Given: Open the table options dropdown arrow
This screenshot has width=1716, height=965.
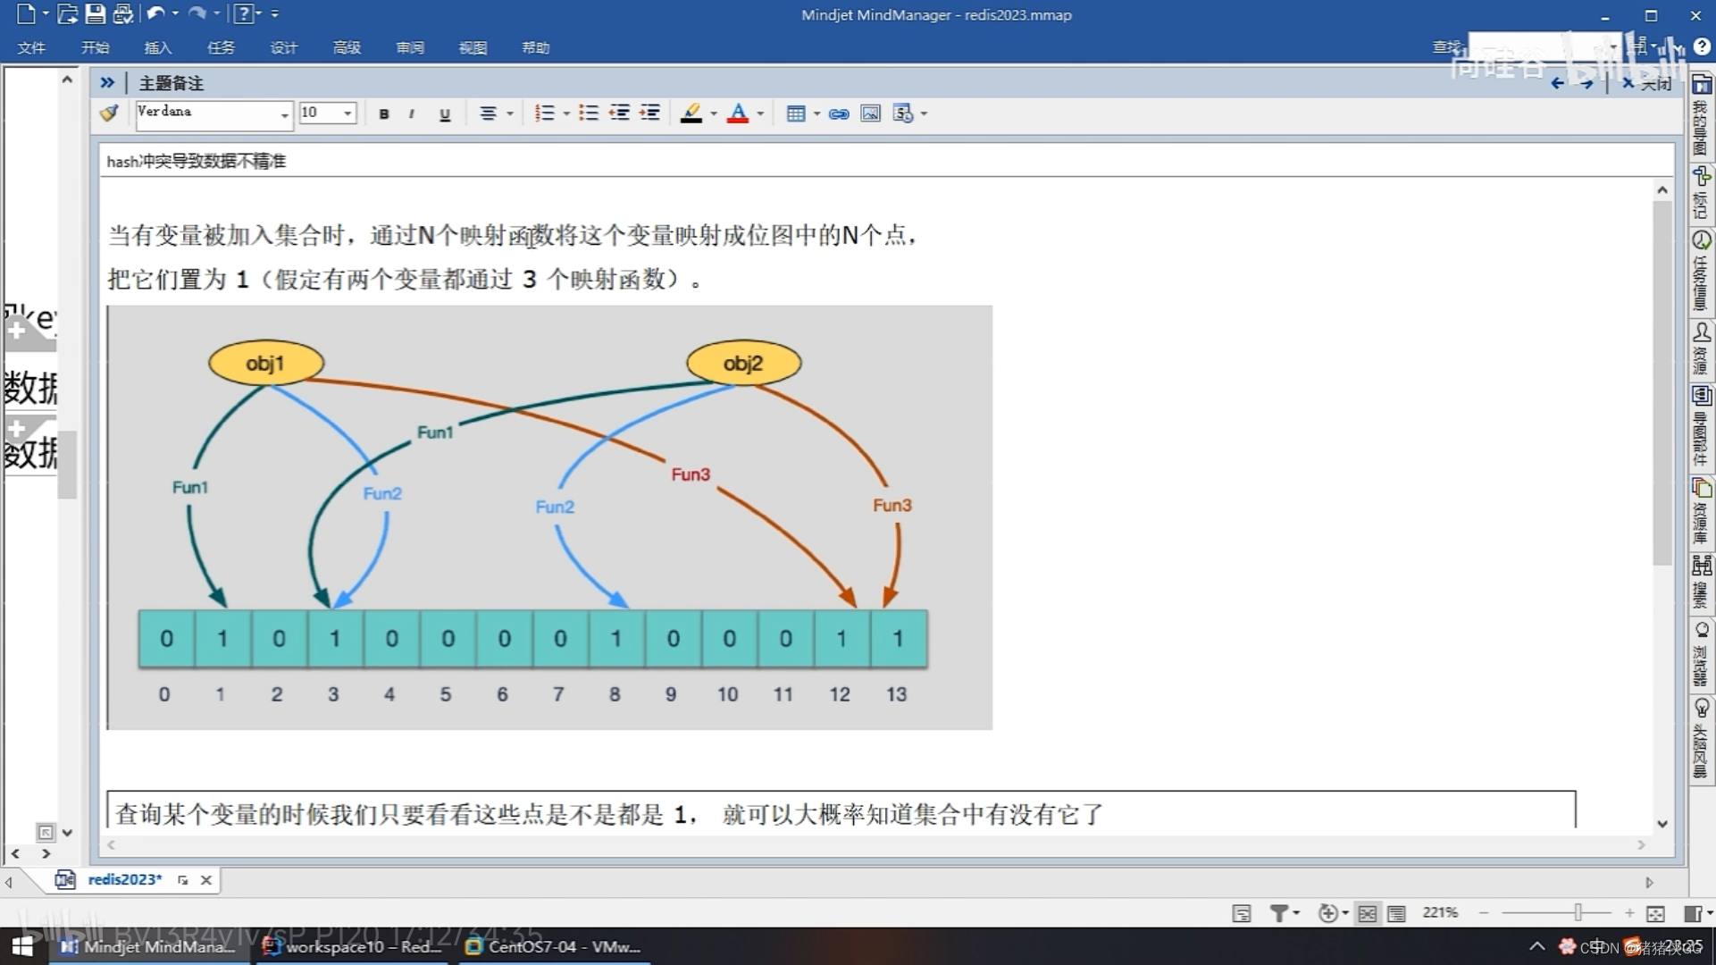Looking at the screenshot, I should [816, 113].
